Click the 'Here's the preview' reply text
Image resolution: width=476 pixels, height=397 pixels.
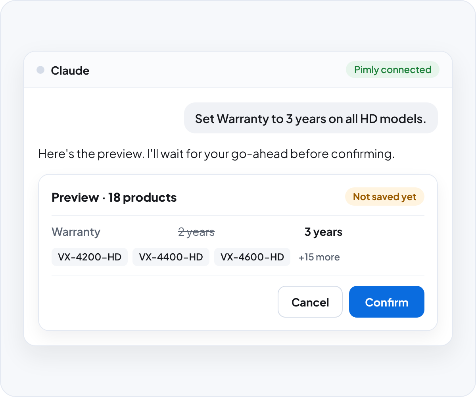pos(217,154)
